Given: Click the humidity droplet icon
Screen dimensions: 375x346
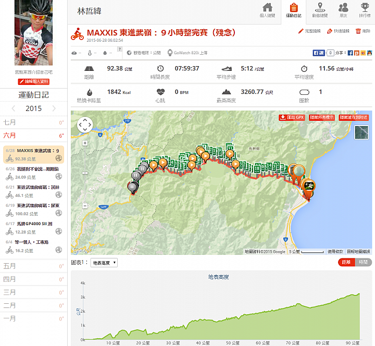Looking at the screenshot, I should pyautogui.click(x=105, y=53).
